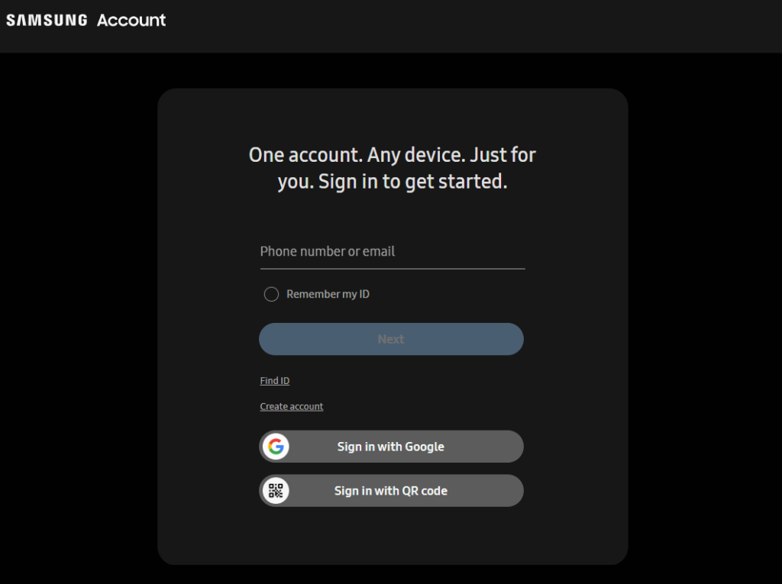Choose Sign in with Google
This screenshot has height=584, width=782.
pos(392,447)
